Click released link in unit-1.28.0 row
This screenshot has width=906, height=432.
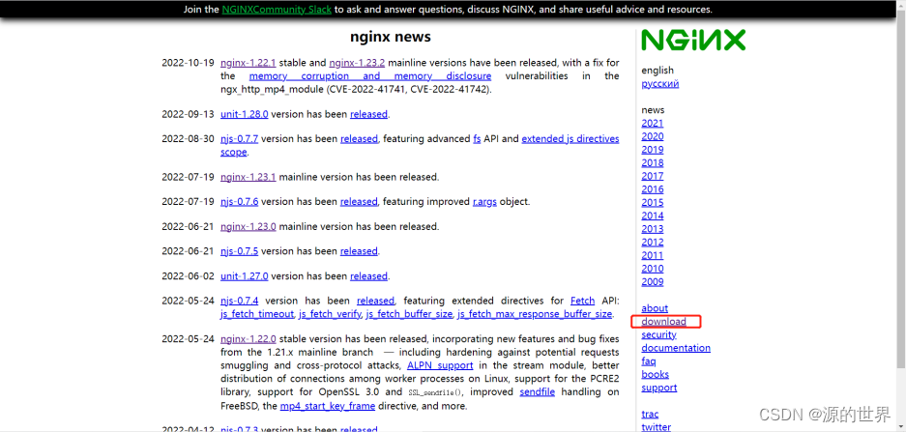click(368, 114)
